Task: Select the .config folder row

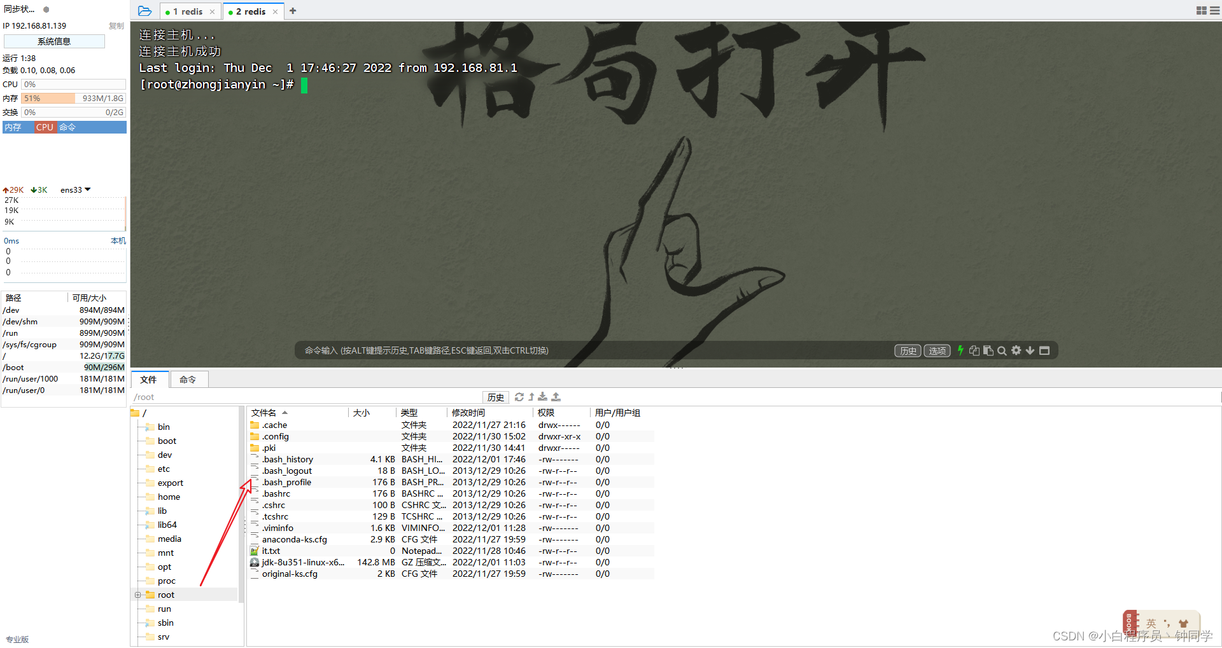Action: click(451, 436)
